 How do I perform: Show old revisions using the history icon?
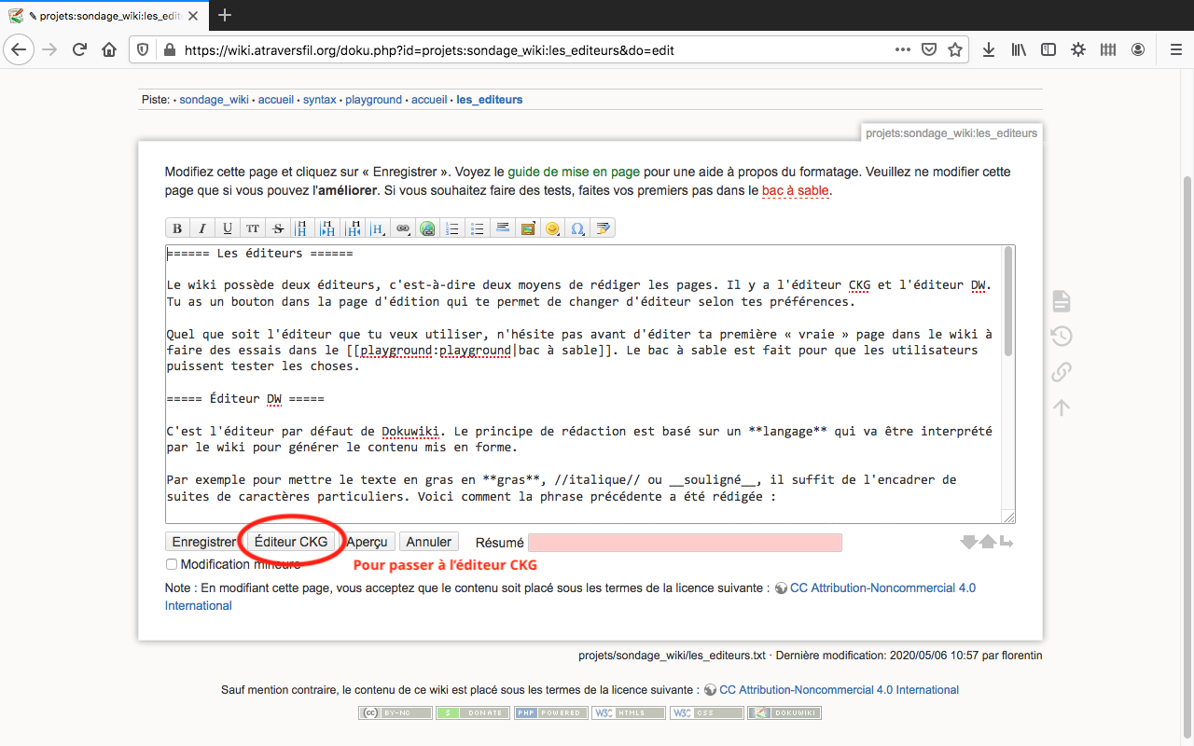tap(1062, 337)
